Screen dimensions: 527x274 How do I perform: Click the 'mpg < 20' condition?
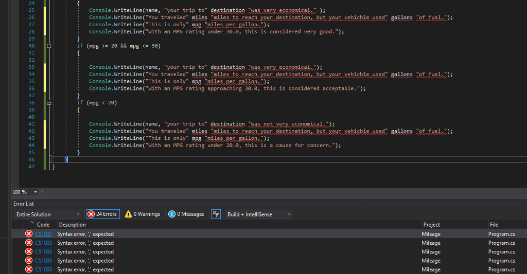[x=101, y=103]
